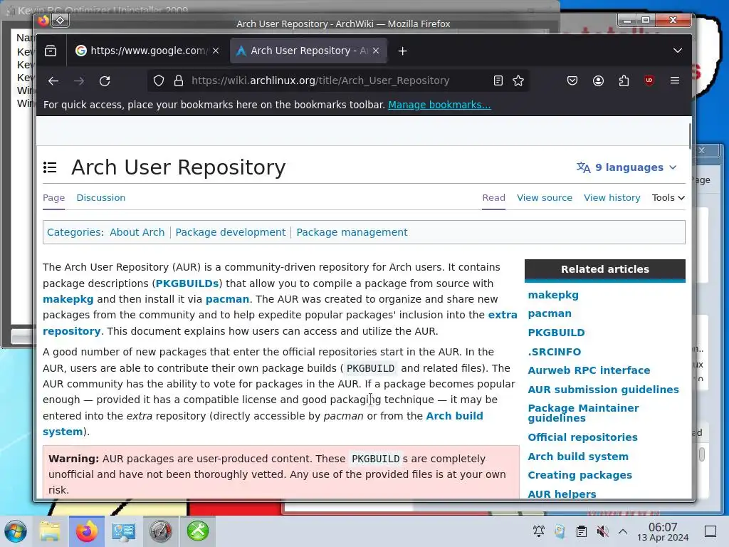Image resolution: width=729 pixels, height=547 pixels.
Task: Click Manage bookmarks link
Action: [x=439, y=105]
